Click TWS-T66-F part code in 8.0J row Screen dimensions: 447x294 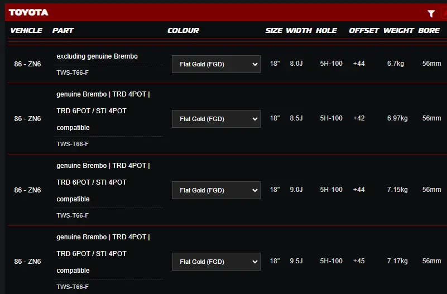[73, 73]
